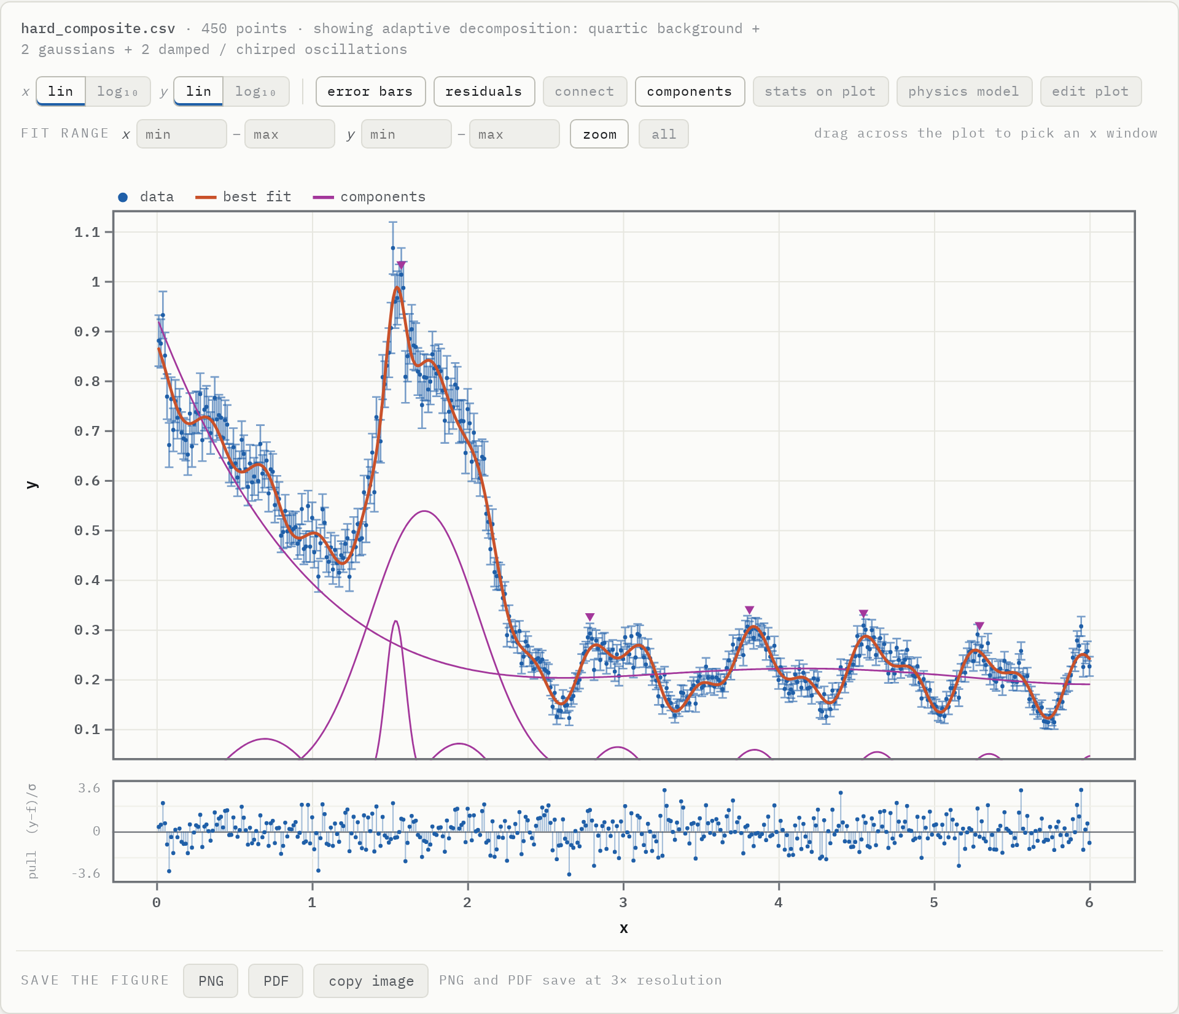Open the physics model panel
Viewport: 1179px width, 1014px height.
pyautogui.click(x=964, y=91)
